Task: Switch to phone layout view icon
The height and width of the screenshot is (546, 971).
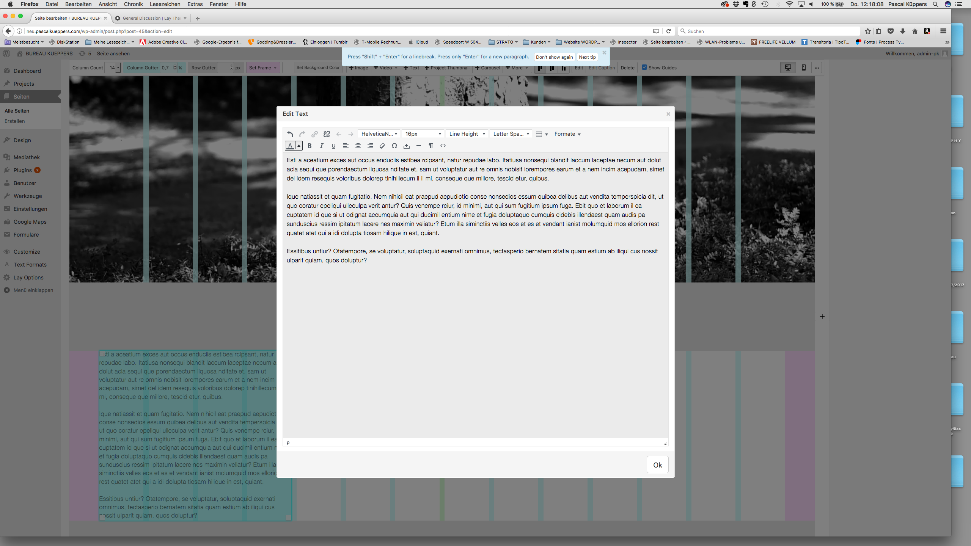Action: (x=803, y=67)
